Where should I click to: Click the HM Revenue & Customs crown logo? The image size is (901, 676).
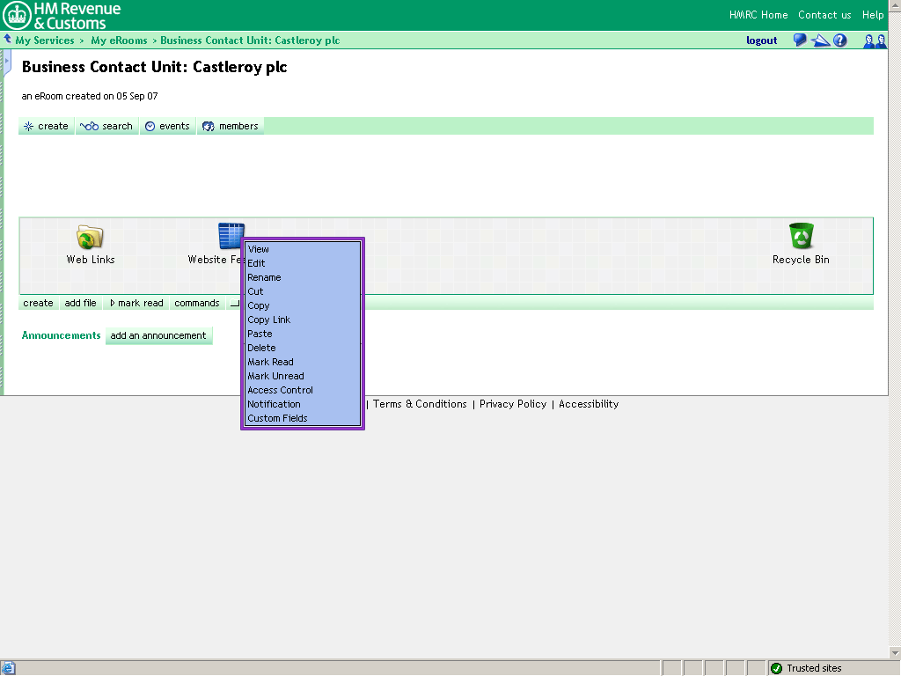[18, 15]
